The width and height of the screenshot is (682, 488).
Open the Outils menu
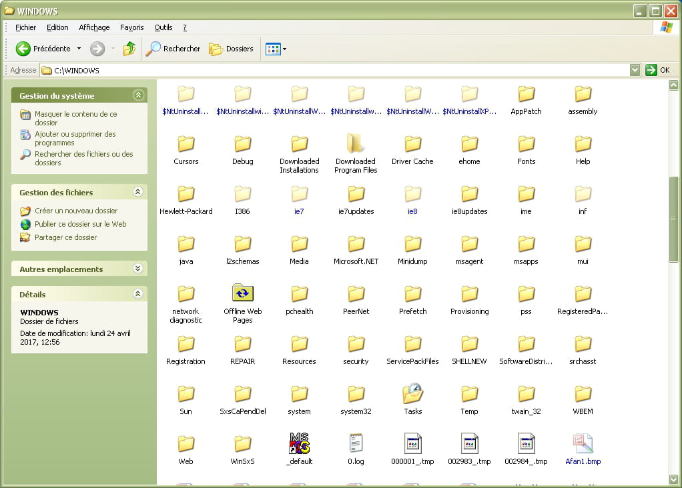pos(163,27)
